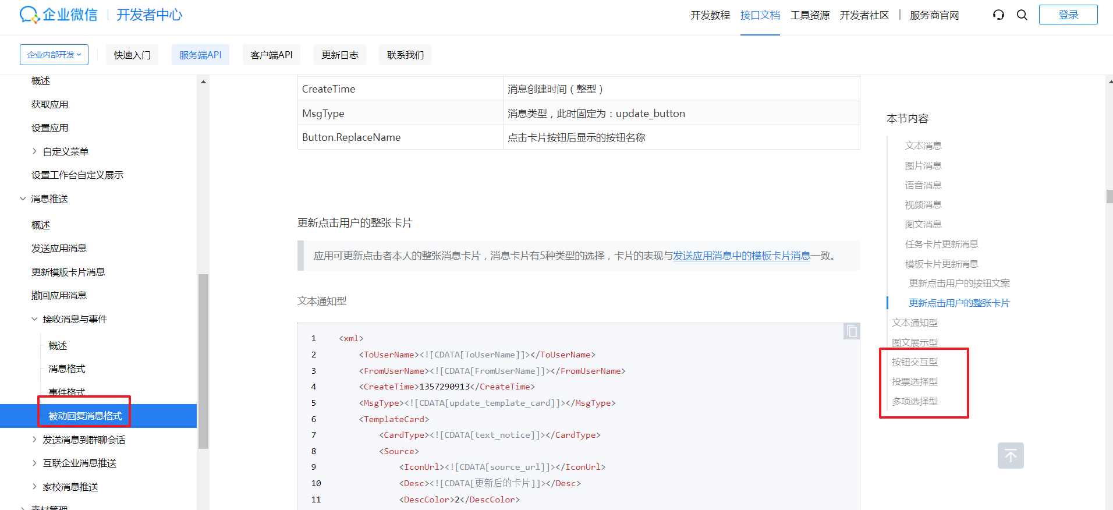The height and width of the screenshot is (510, 1113).
Task: Click the back-to-top arrow button
Action: [1010, 455]
